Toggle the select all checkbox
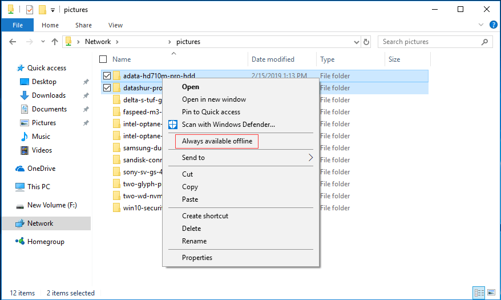This screenshot has width=501, height=300. coord(103,59)
